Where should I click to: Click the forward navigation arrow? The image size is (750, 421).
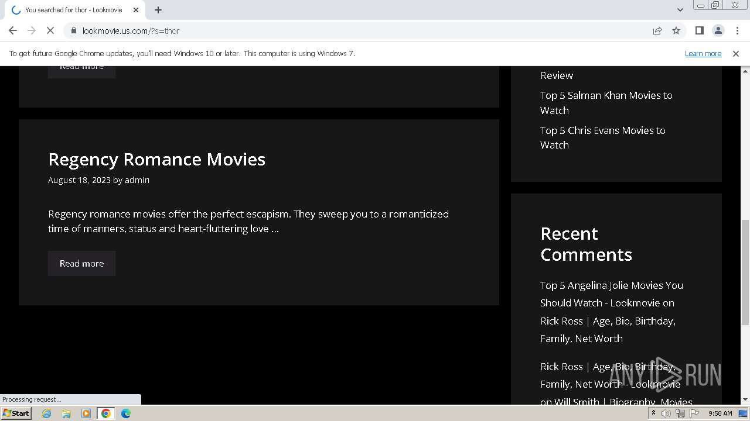tap(32, 30)
